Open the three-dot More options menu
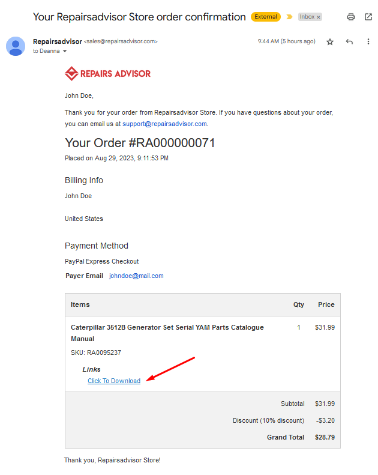The width and height of the screenshot is (378, 475). coord(368,41)
